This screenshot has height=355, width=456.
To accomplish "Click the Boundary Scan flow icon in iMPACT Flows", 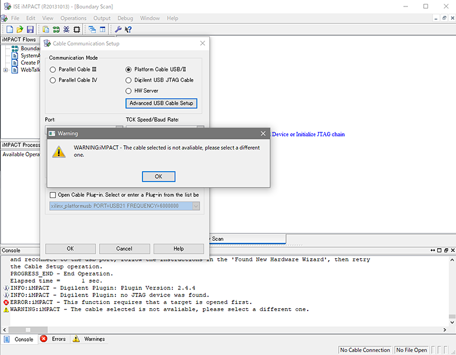I will [x=15, y=48].
